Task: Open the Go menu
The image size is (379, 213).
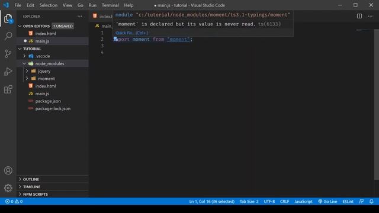Action: (81, 5)
